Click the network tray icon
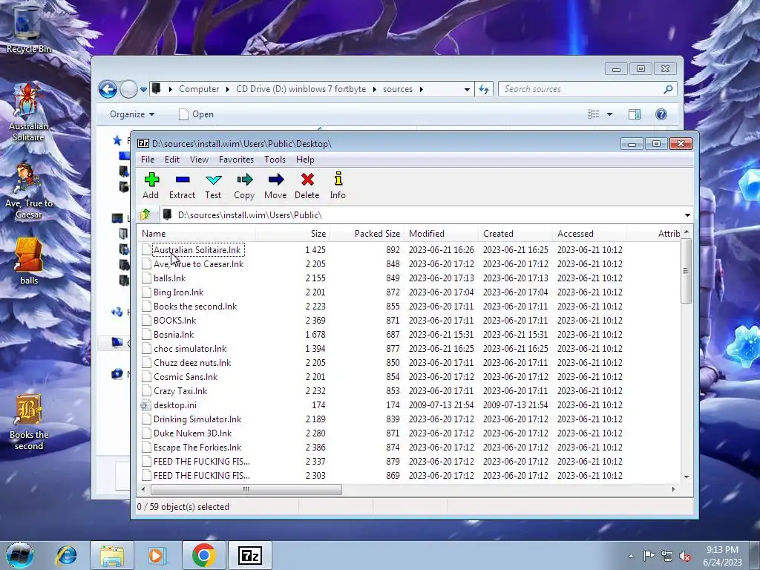The width and height of the screenshot is (760, 570). tap(667, 556)
